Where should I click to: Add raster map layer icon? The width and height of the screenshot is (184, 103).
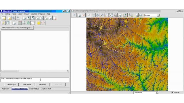point(28,18)
